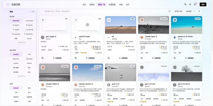213x106 pixels.
Task: Expand more suppliers with 展开更多 (4)
Action: 23,42
